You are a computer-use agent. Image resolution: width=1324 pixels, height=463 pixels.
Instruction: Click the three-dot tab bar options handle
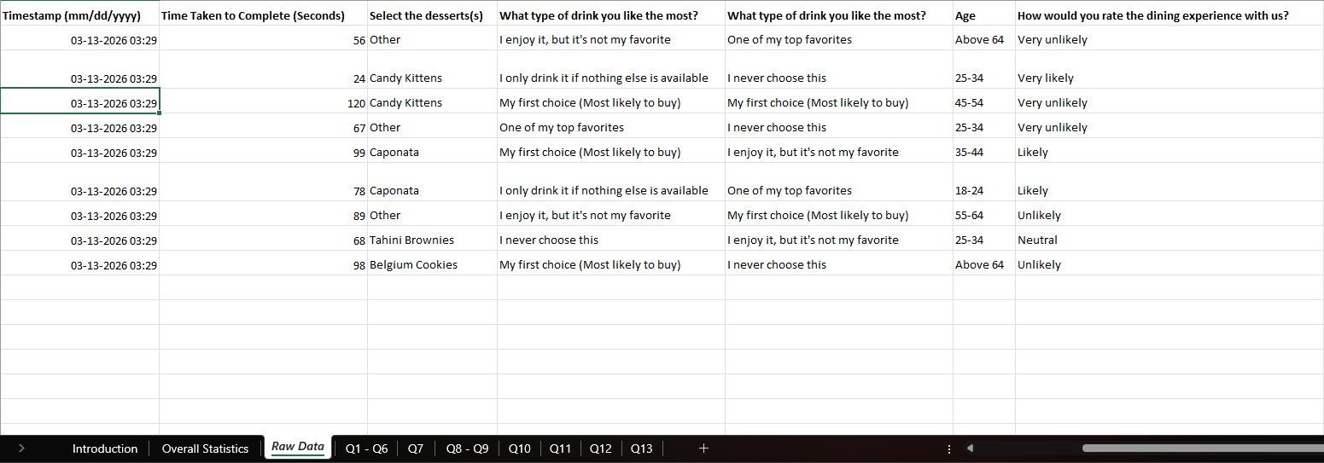click(949, 449)
